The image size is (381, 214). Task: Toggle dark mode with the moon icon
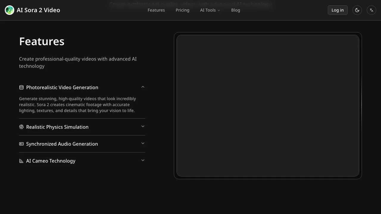pyautogui.click(x=357, y=10)
